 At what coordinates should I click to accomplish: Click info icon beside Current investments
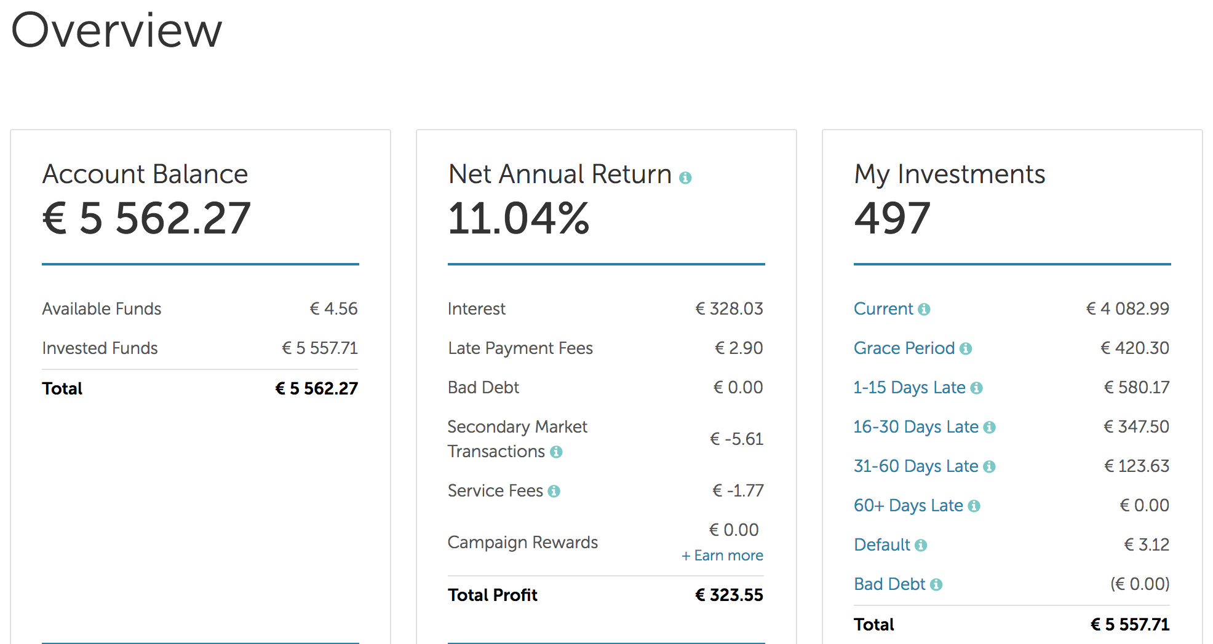pyautogui.click(x=924, y=309)
